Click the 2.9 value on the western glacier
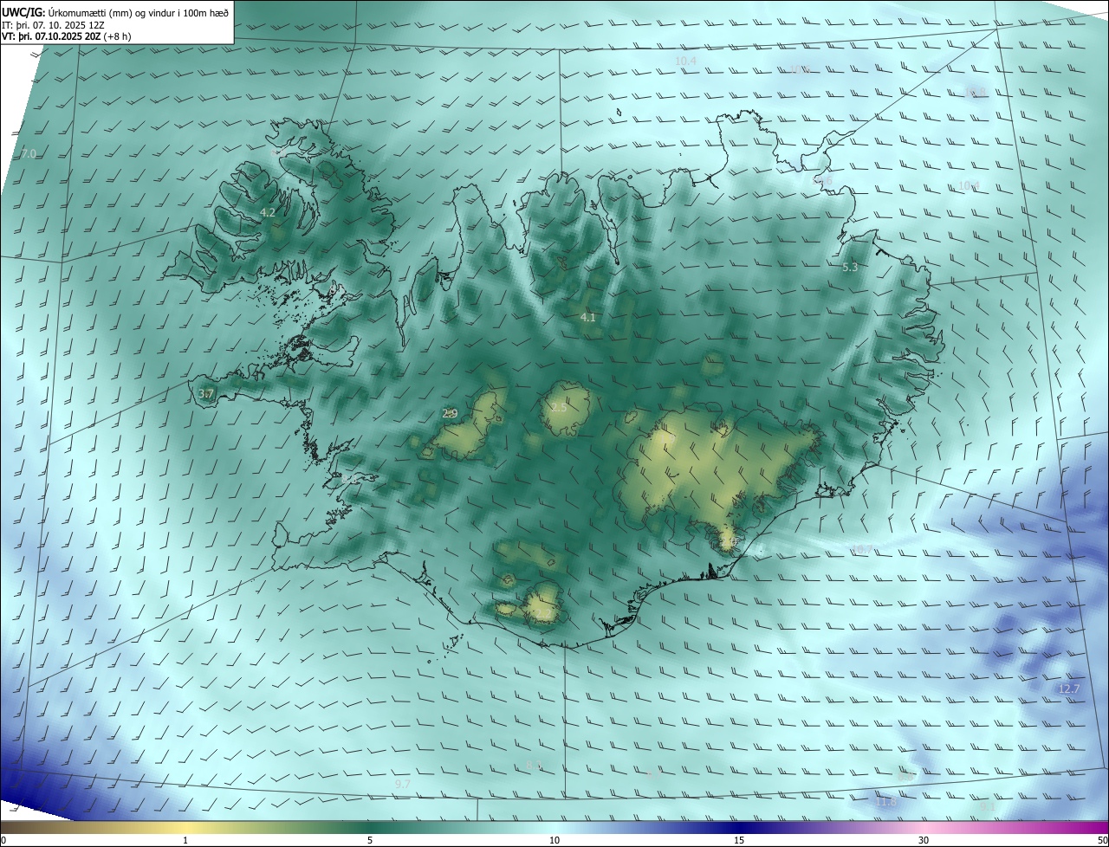 pyautogui.click(x=450, y=414)
